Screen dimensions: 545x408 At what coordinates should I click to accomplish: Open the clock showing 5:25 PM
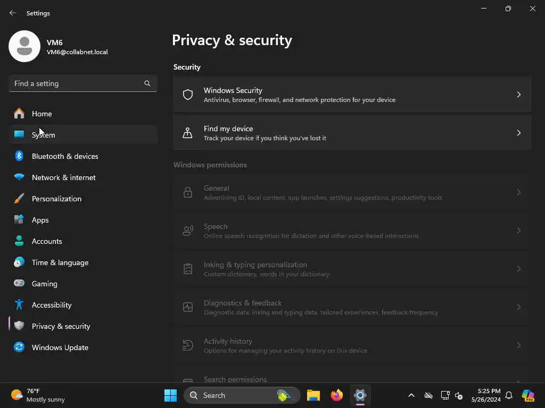(x=486, y=395)
